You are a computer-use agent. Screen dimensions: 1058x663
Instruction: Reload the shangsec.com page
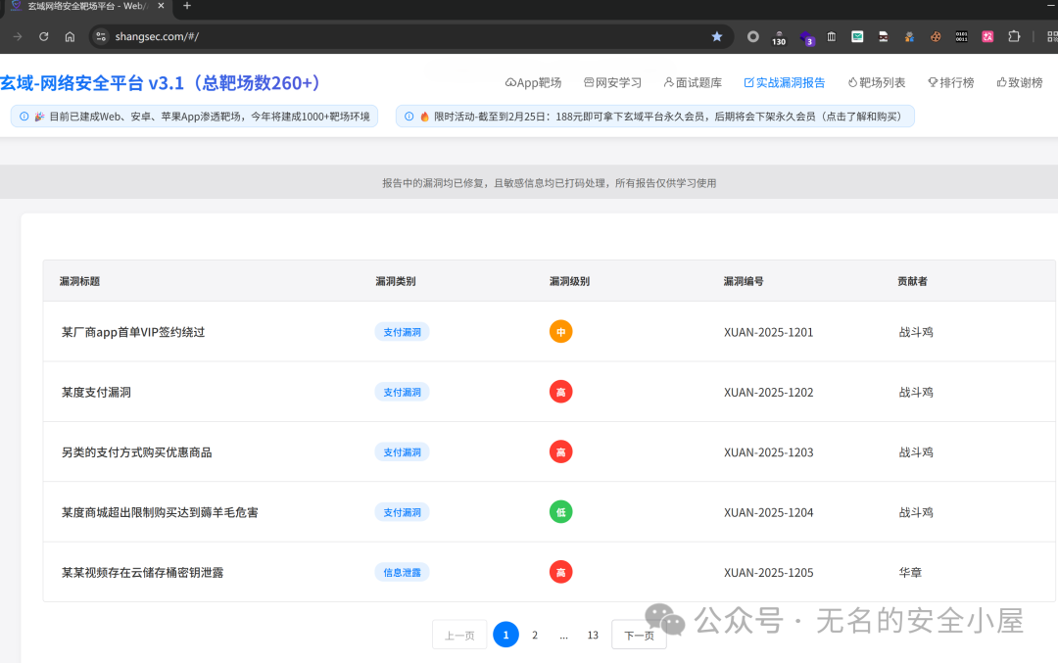(x=44, y=36)
